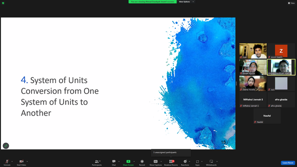This screenshot has width=297, height=167.
Task: Open audio options arrow beside Unmute
Action: 12,161
